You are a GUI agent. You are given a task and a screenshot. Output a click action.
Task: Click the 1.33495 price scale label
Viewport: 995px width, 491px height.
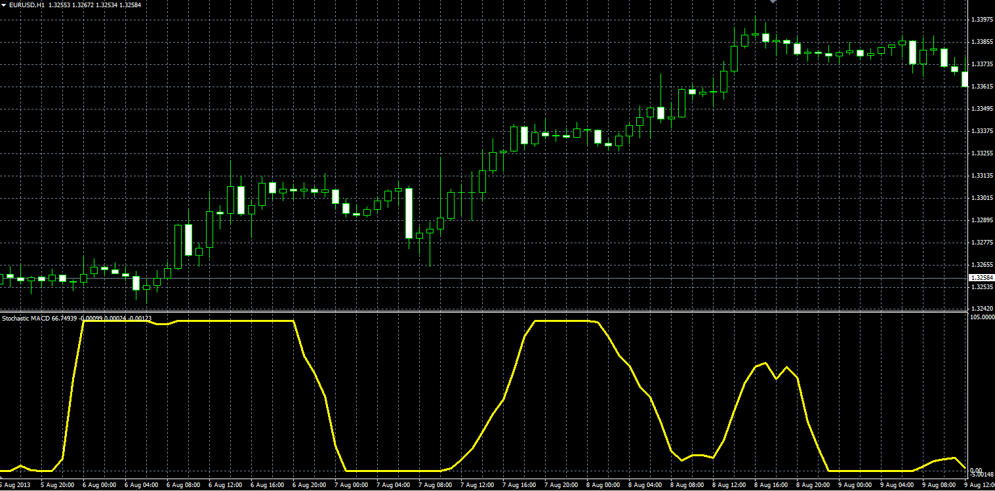981,109
